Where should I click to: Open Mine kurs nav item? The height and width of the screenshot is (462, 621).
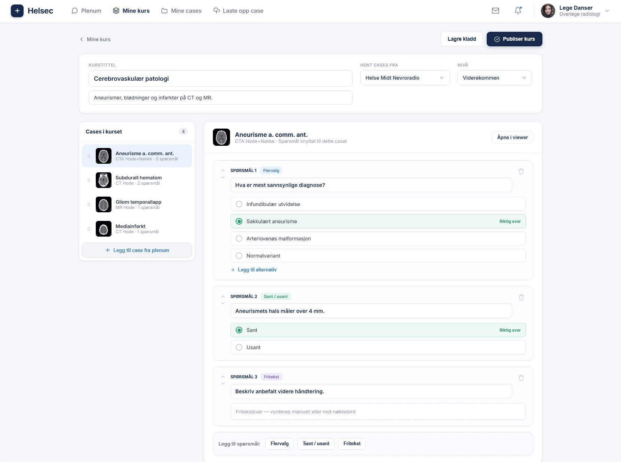click(131, 11)
